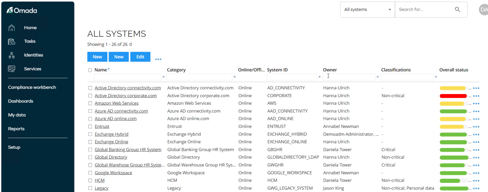Click the Edit button
Screen dimensions: 488x192
pyautogui.click(x=140, y=57)
